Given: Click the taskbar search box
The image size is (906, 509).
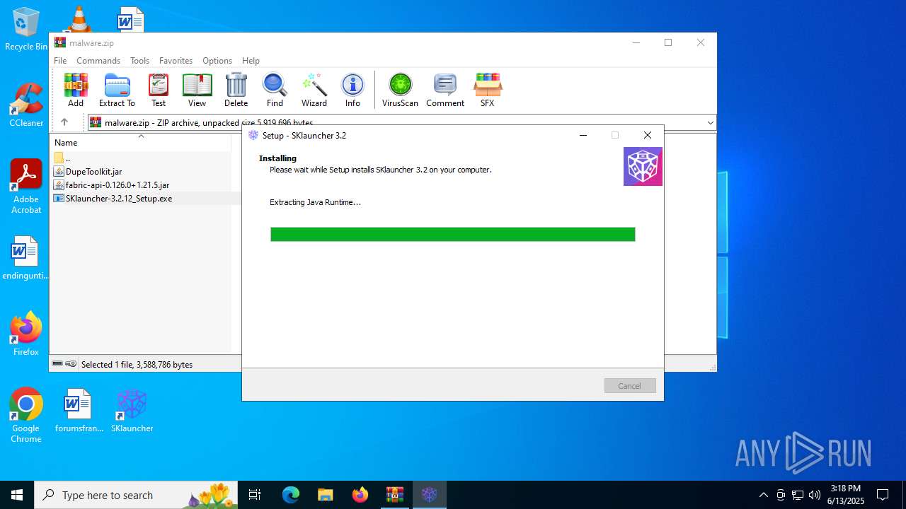Looking at the screenshot, I should coord(136,495).
